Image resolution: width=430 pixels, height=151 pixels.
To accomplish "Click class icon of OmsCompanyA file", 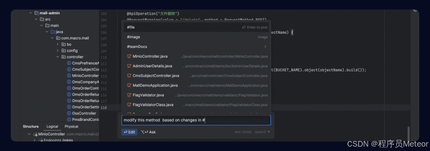I will pyautogui.click(x=69, y=82).
